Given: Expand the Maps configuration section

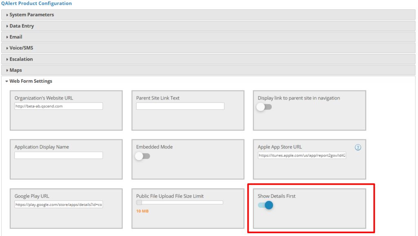Looking at the screenshot, I should point(16,70).
